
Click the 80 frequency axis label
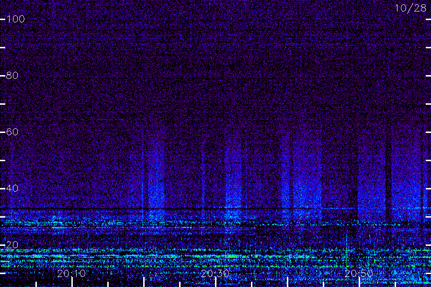click(x=12, y=76)
